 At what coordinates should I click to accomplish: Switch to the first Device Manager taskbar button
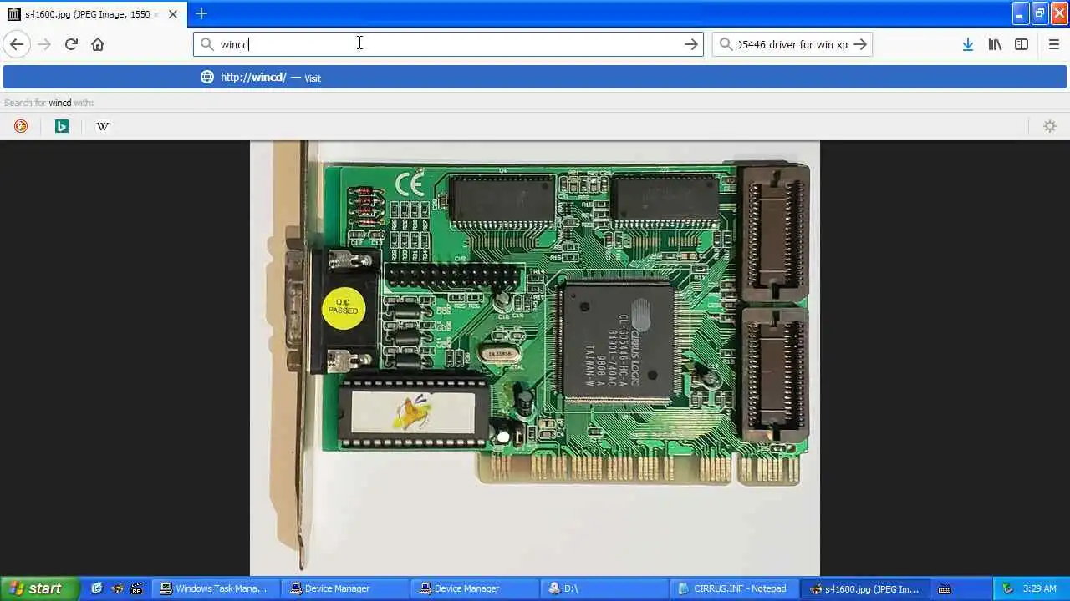345,588
